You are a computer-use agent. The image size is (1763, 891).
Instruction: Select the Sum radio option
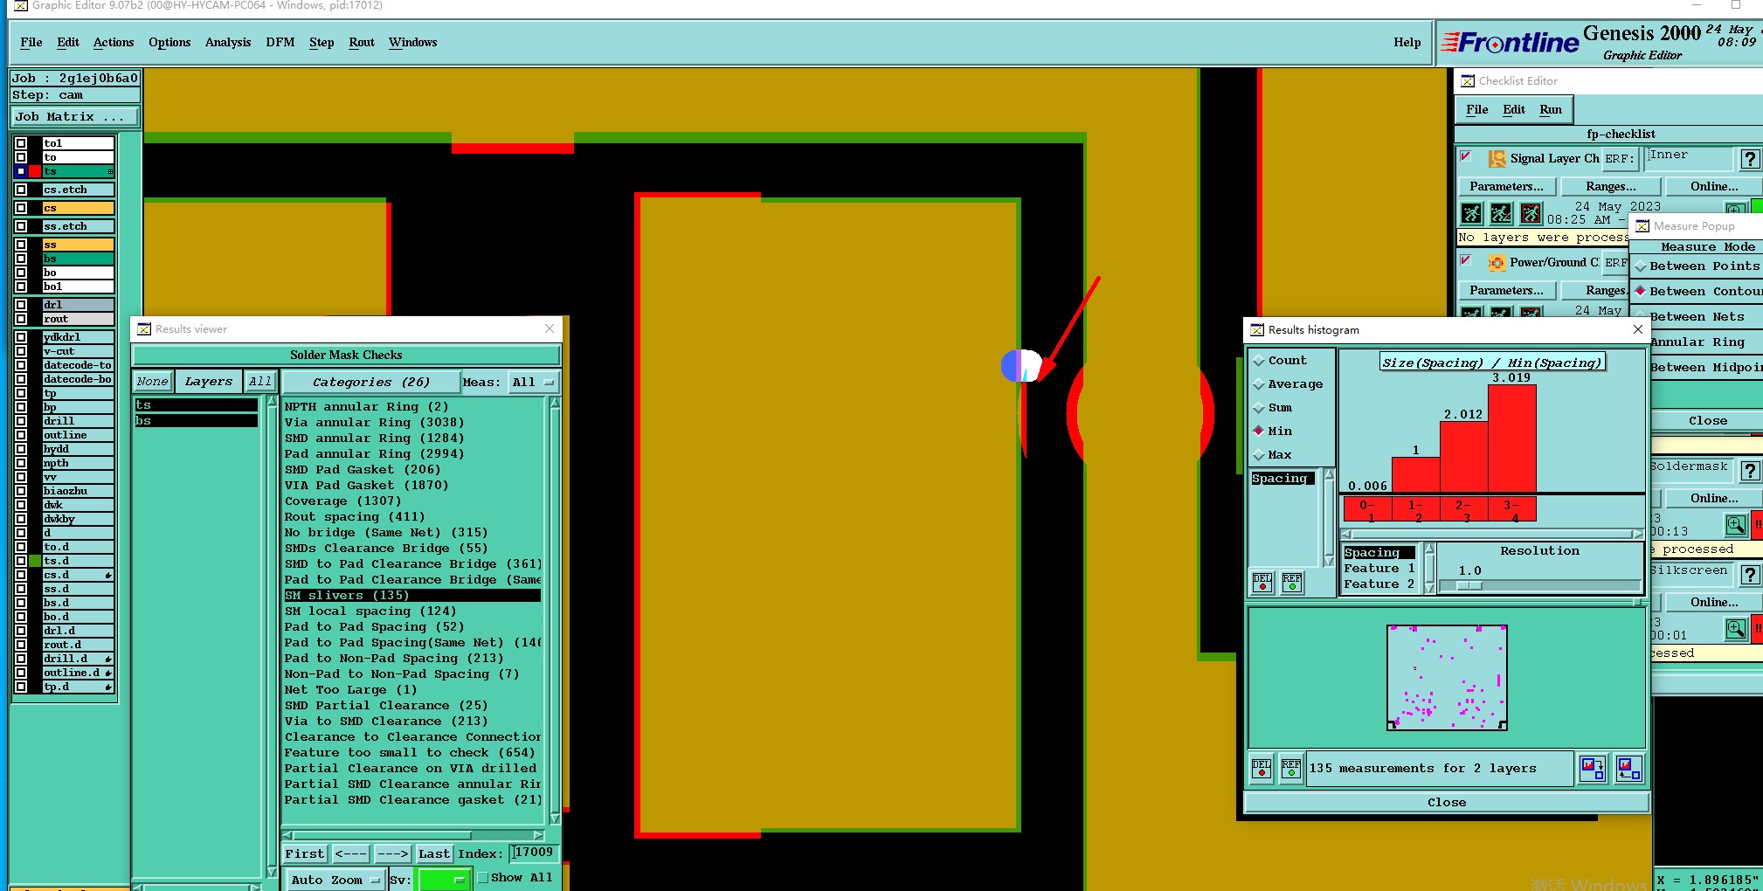1259,407
